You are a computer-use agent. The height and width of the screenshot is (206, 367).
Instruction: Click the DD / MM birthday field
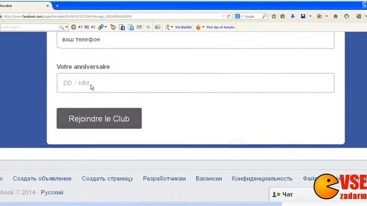(x=196, y=83)
